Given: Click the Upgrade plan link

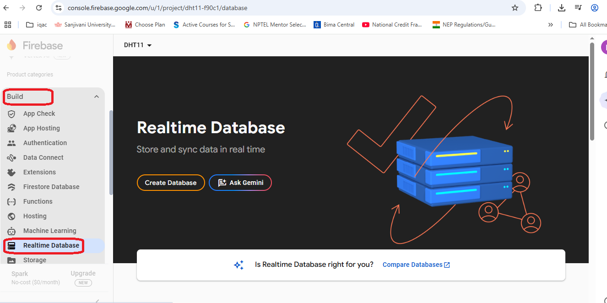Looking at the screenshot, I should pyautogui.click(x=83, y=273).
